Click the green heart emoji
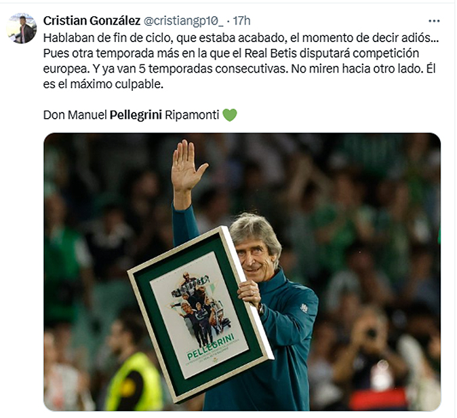457x418 pixels. click(x=230, y=115)
